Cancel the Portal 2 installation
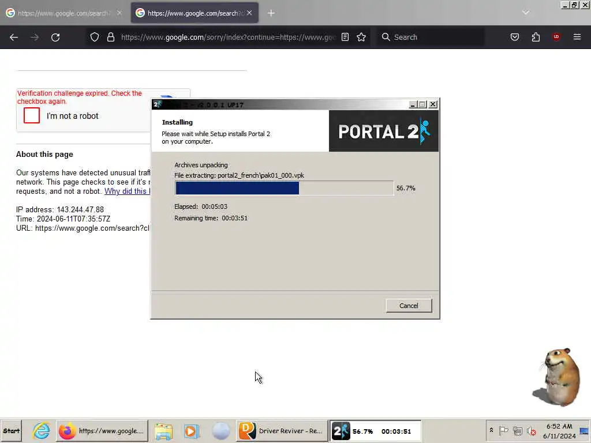Image resolution: width=591 pixels, height=443 pixels. 409,306
